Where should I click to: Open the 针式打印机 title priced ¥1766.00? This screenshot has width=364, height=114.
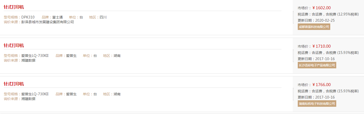click(x=14, y=84)
